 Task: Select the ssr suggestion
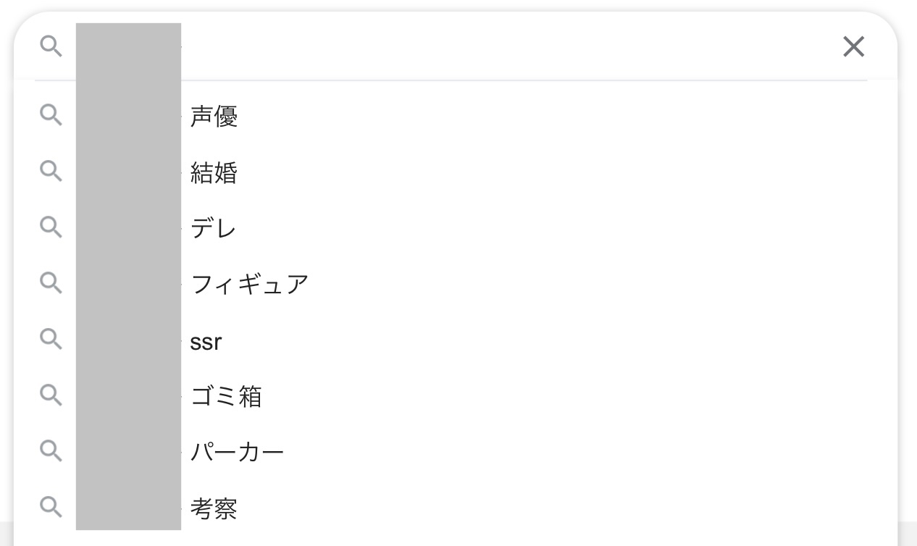click(456, 340)
